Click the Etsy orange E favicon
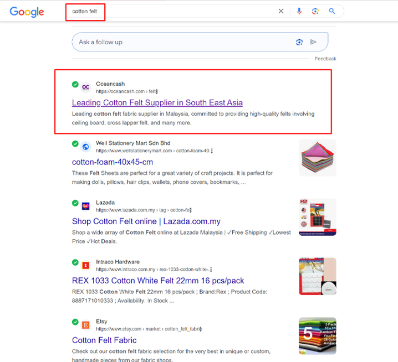Screen dimensions: 398x362 tap(86, 325)
